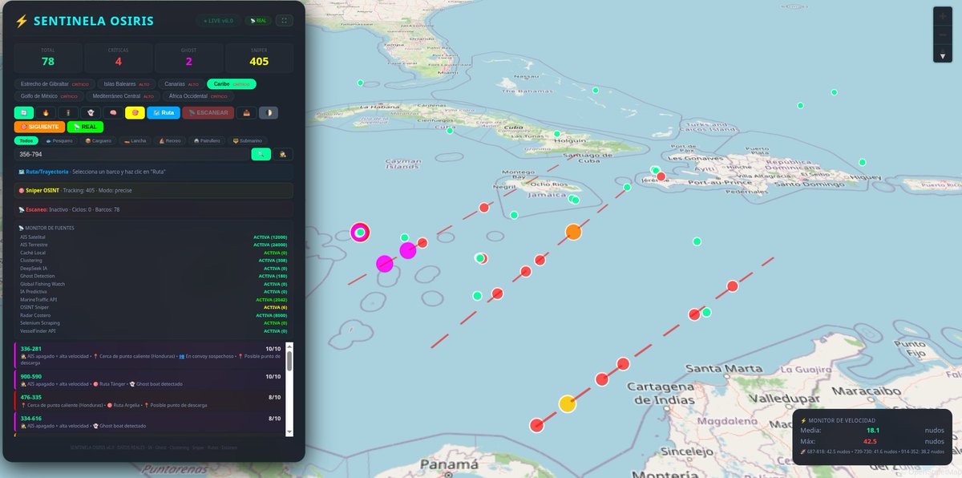
Task: Toggle the ghost boat icon button
Action: [x=91, y=113]
